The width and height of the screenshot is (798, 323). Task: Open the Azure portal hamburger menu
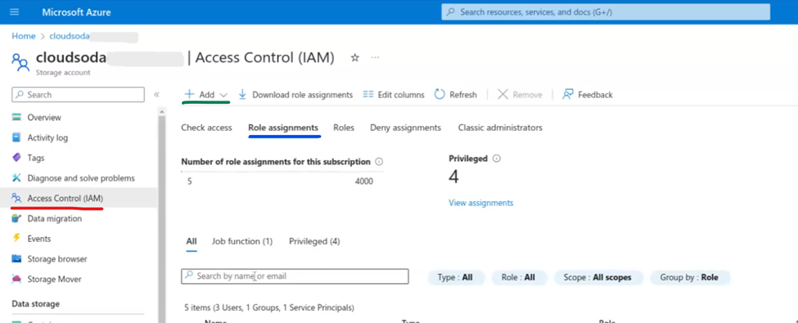click(x=14, y=11)
